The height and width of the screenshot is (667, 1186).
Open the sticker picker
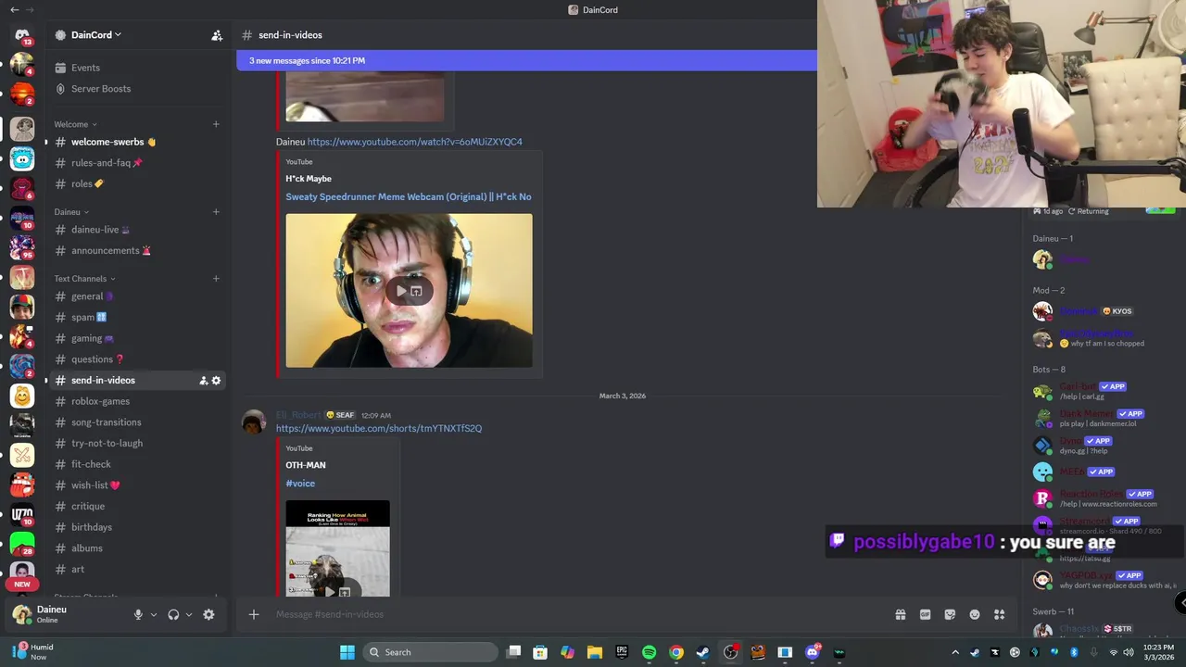click(950, 614)
